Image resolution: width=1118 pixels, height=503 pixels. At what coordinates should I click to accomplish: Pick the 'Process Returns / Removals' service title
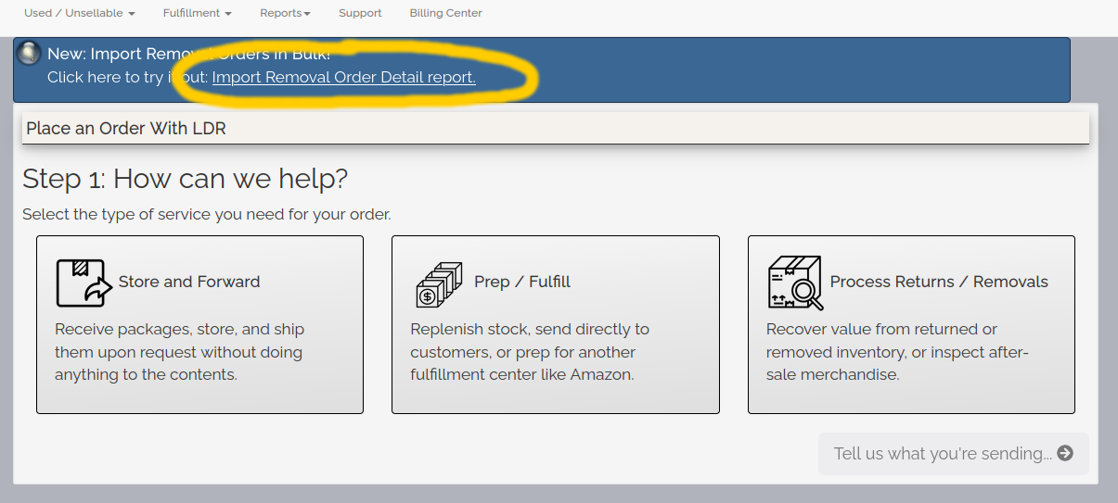pos(939,282)
